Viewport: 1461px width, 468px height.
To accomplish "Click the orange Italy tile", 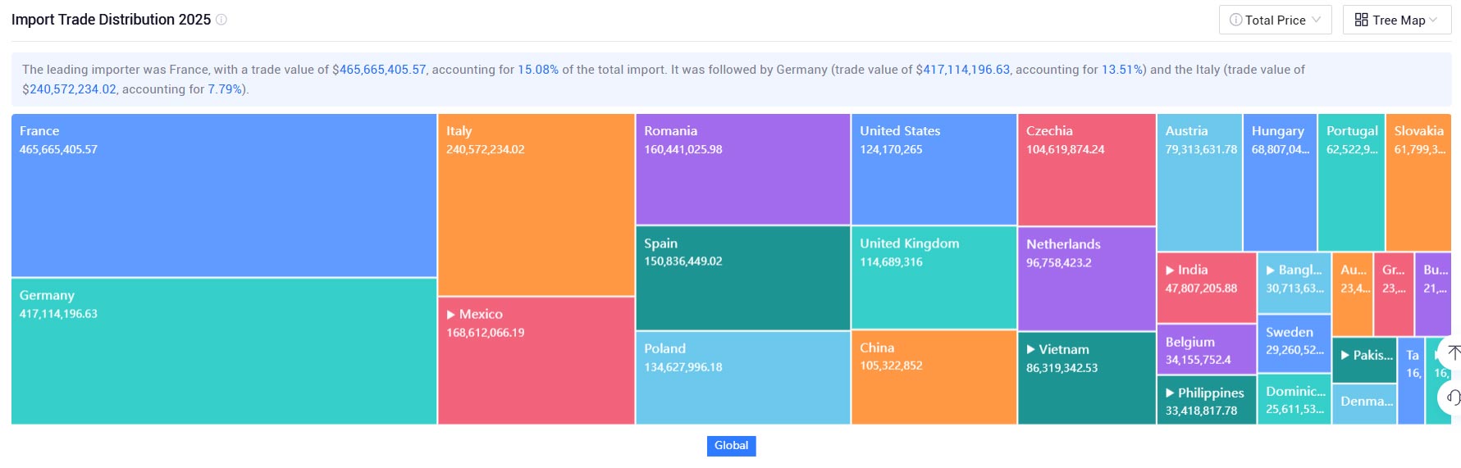I will (536, 205).
